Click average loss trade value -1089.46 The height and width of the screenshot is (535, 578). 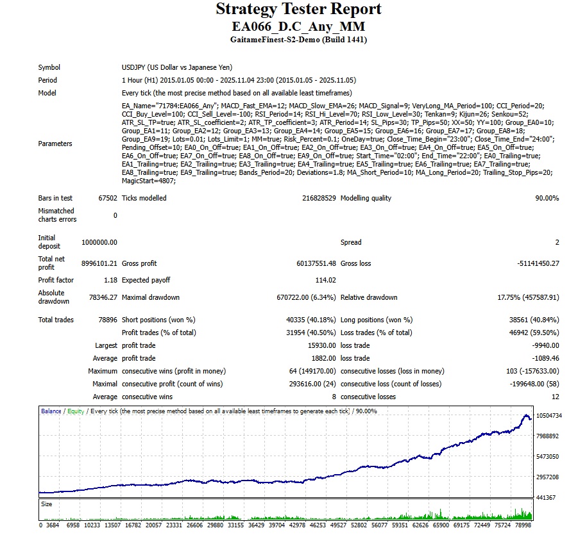(x=545, y=359)
